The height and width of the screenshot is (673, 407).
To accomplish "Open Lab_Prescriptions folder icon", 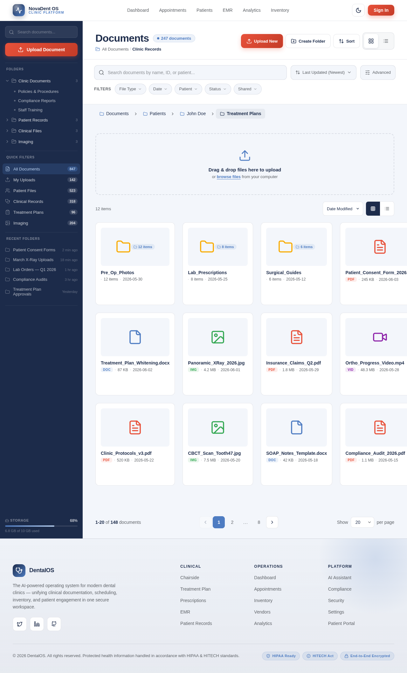I will [207, 246].
